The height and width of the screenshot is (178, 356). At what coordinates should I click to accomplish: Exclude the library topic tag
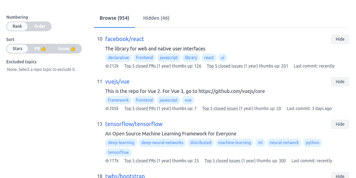pos(191,58)
